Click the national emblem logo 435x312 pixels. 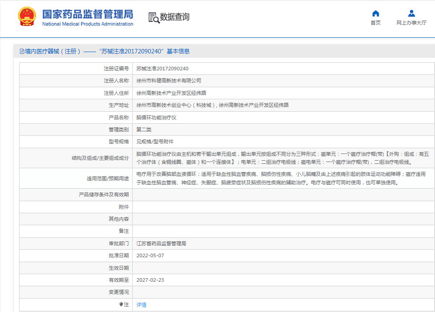tap(27, 17)
